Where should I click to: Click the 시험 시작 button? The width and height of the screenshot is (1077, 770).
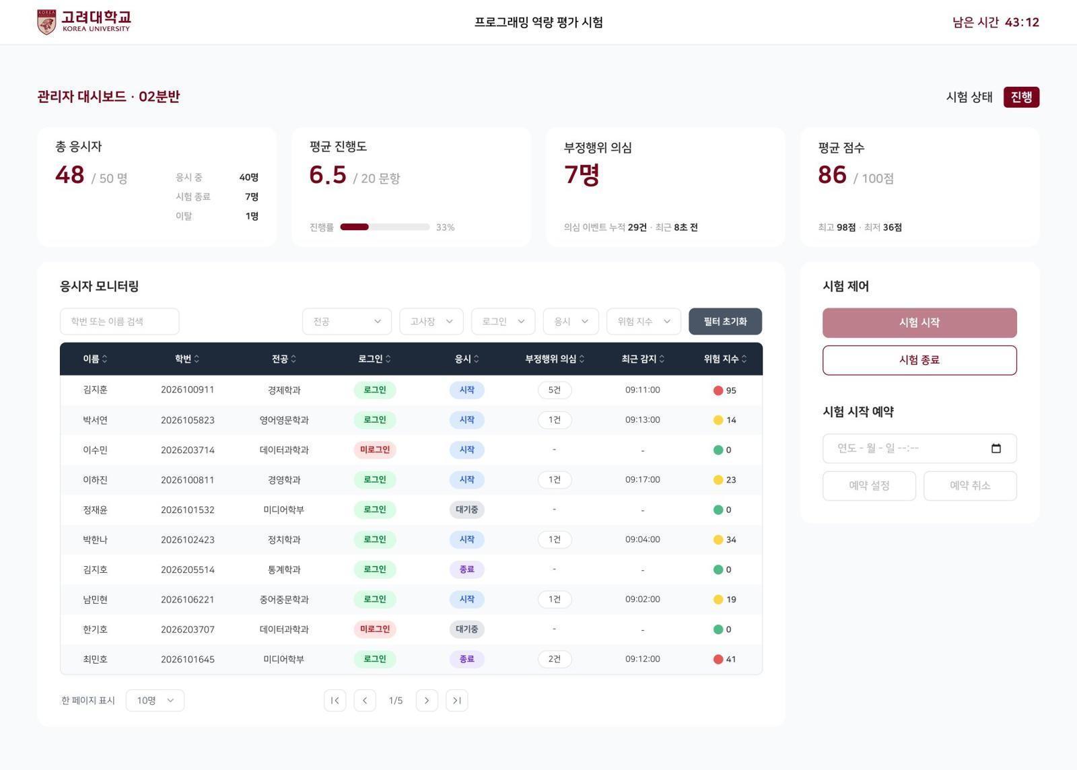tap(919, 323)
